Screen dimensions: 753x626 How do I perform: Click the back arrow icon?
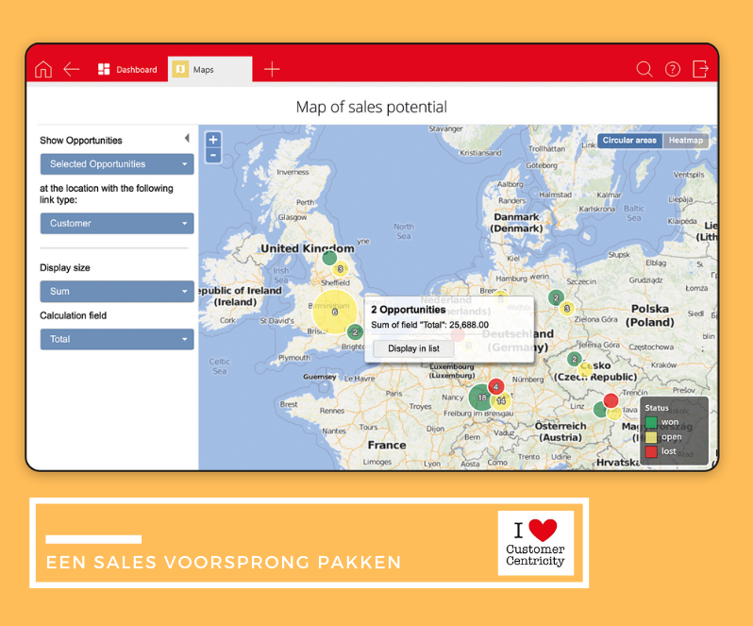click(71, 69)
